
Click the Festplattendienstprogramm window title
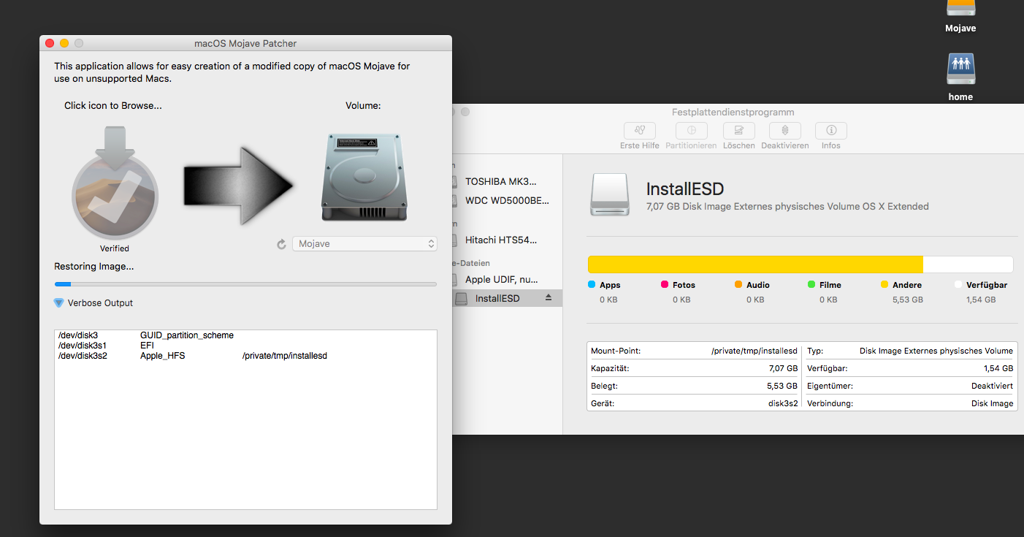point(733,113)
